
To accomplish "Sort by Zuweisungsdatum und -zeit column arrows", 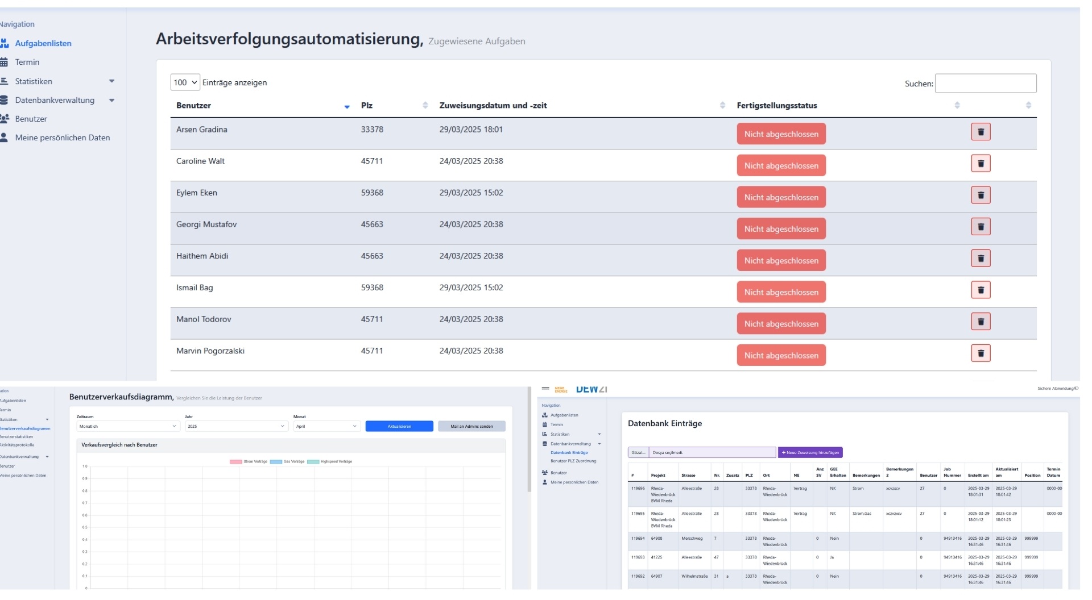I will 722,105.
